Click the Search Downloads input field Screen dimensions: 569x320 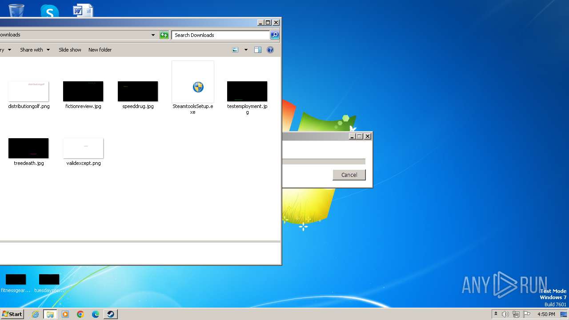point(221,35)
